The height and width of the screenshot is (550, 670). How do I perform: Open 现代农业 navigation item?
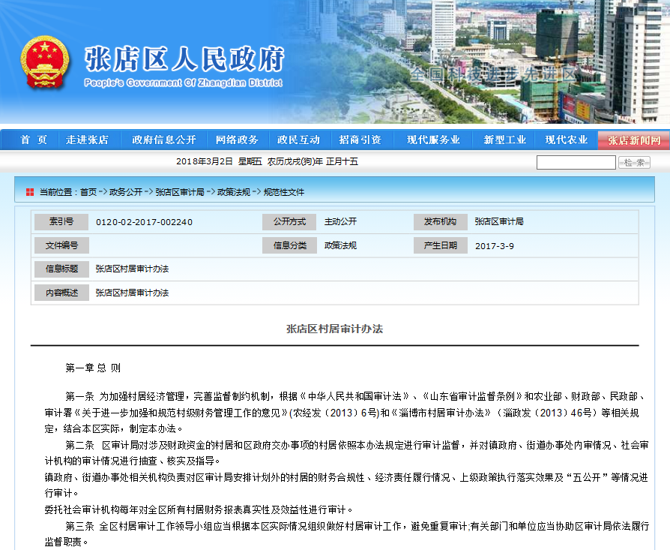[566, 140]
